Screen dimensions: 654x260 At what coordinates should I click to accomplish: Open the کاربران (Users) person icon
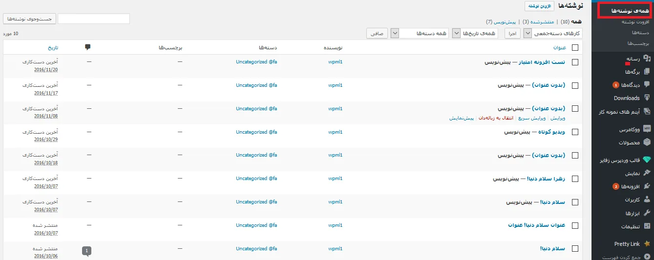(647, 200)
